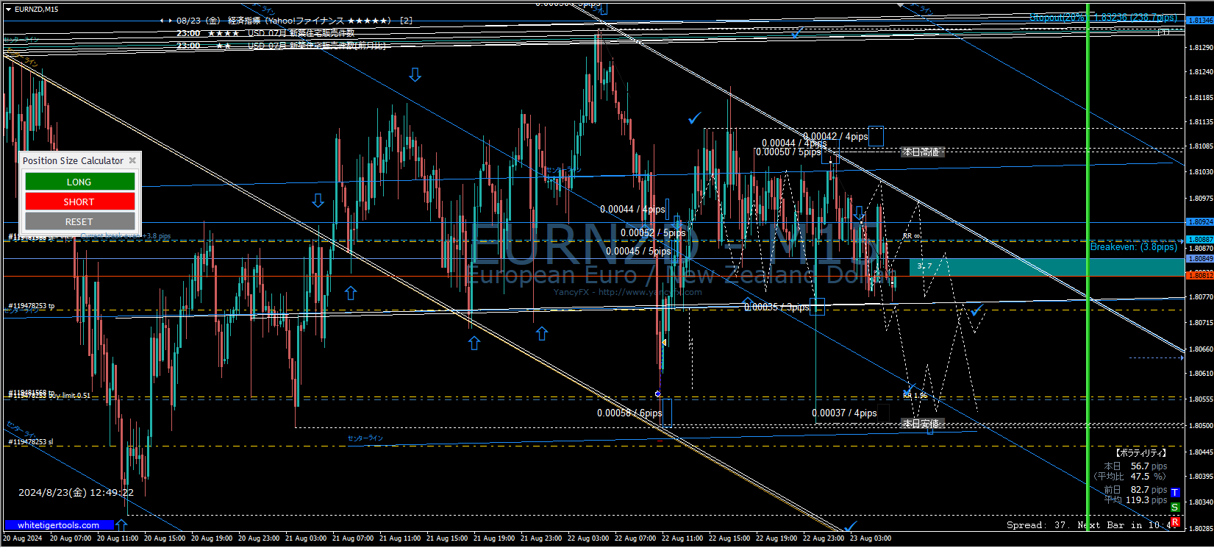Click the vertical green time line
1214x548 pixels.
click(1088, 294)
